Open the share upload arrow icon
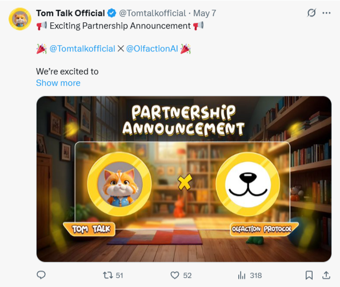Image resolution: width=340 pixels, height=287 pixels. point(326,275)
